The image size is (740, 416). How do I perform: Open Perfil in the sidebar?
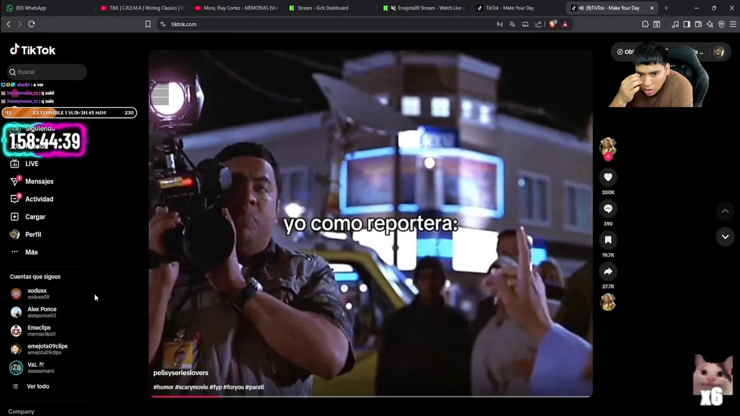(33, 235)
